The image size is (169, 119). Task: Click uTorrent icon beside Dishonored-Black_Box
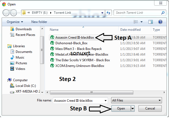tap(52, 43)
